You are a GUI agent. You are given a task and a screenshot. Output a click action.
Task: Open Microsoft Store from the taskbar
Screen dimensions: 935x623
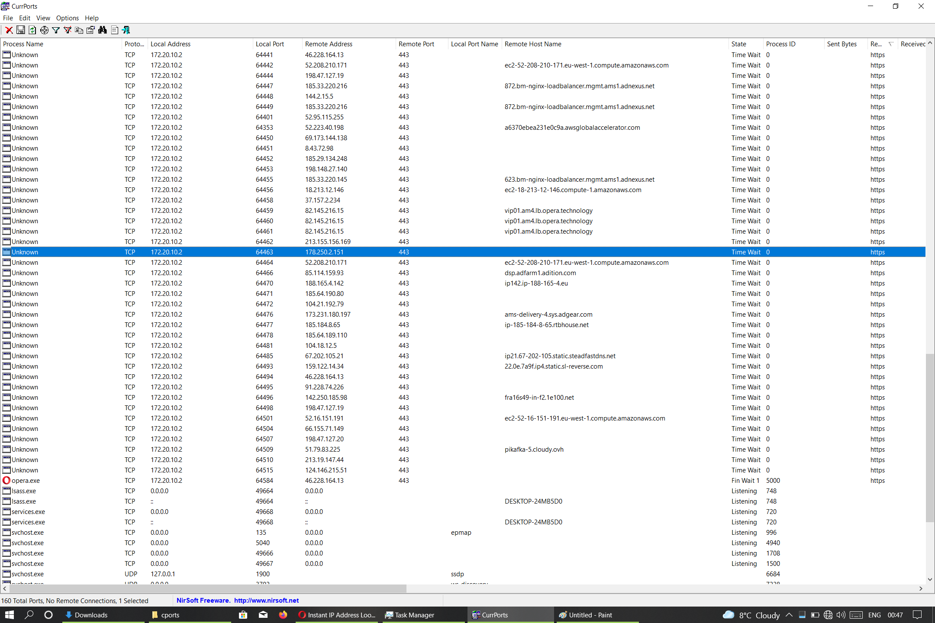(243, 615)
